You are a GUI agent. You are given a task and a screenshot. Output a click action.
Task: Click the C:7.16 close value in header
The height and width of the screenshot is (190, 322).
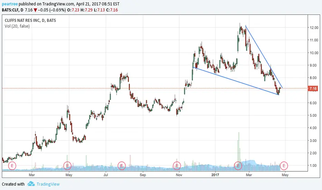[x=112, y=10]
